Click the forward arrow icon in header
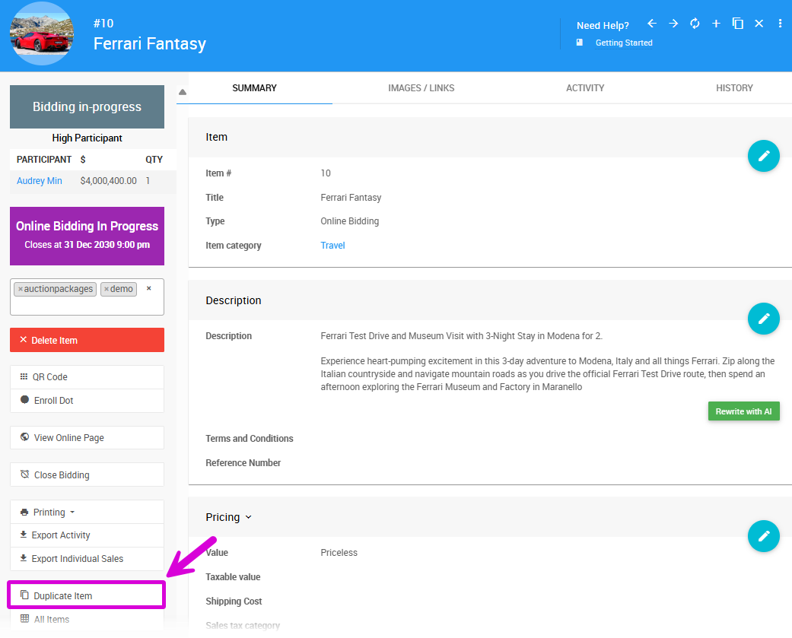This screenshot has height=638, width=792. (673, 24)
